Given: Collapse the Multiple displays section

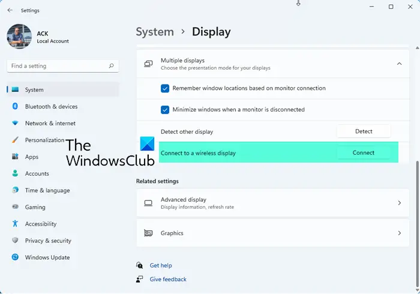Looking at the screenshot, I should pyautogui.click(x=399, y=64).
